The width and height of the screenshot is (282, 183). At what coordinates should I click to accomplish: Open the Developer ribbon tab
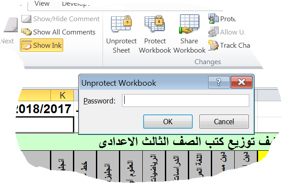(76, 4)
